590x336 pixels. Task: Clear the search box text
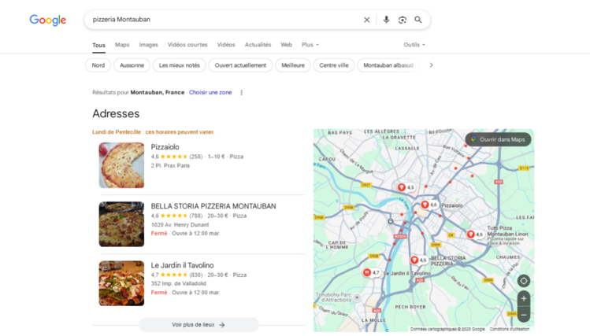(x=366, y=20)
